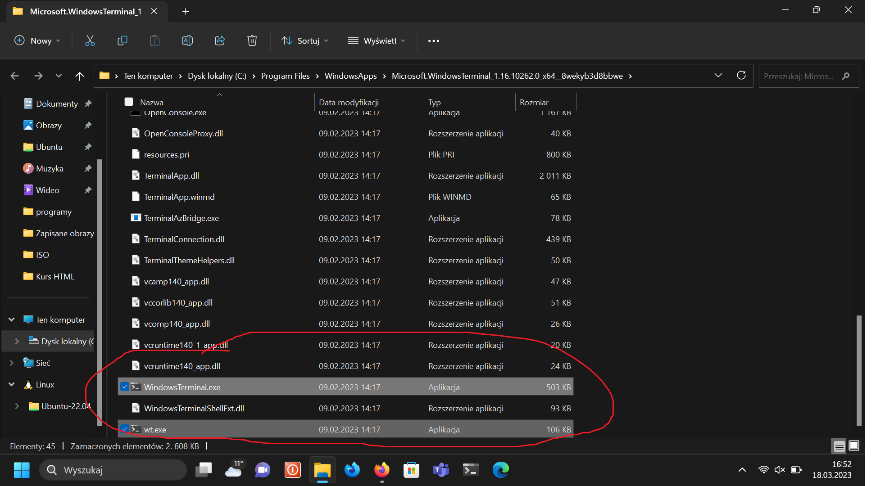Image resolution: width=876 pixels, height=486 pixels.
Task: Click the Delete trash can icon
Action: [252, 40]
